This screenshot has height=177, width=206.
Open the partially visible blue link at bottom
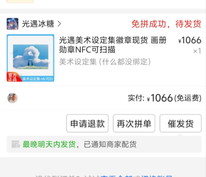[136, 176]
